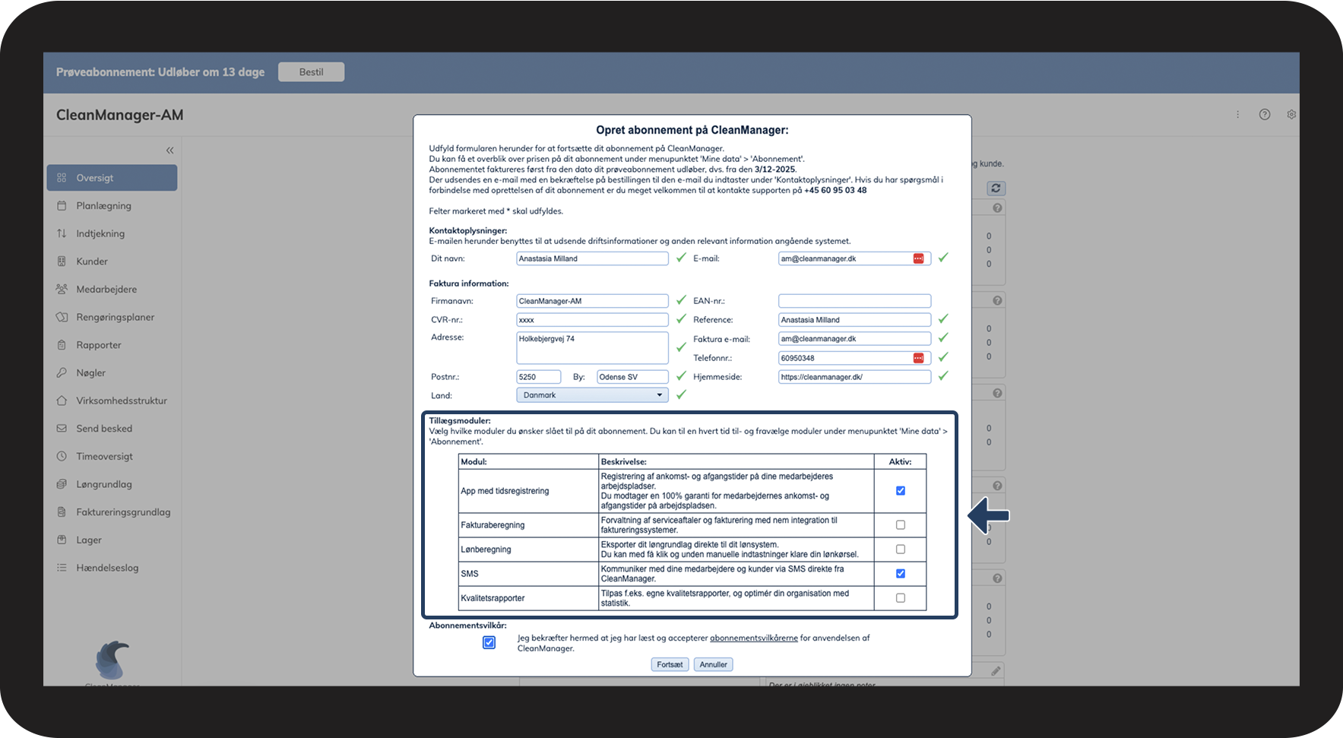
Task: Click the Annuller button
Action: pyautogui.click(x=713, y=664)
